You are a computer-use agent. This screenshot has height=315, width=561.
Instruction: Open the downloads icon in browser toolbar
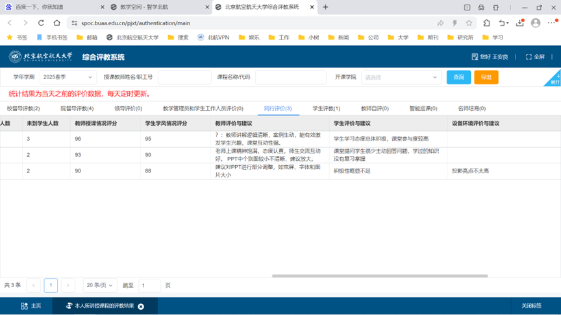[x=520, y=23]
